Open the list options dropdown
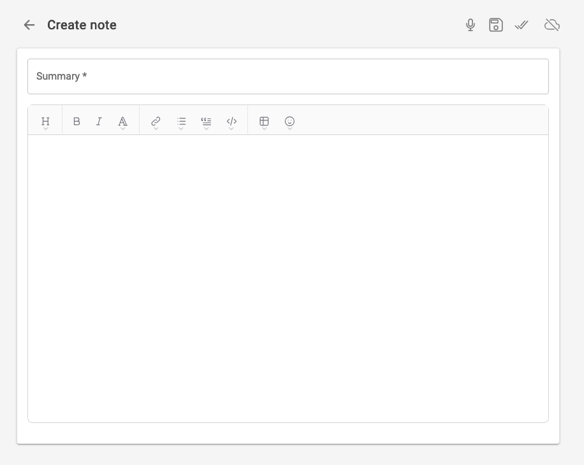Viewport: 584px width, 465px height. pos(181,122)
